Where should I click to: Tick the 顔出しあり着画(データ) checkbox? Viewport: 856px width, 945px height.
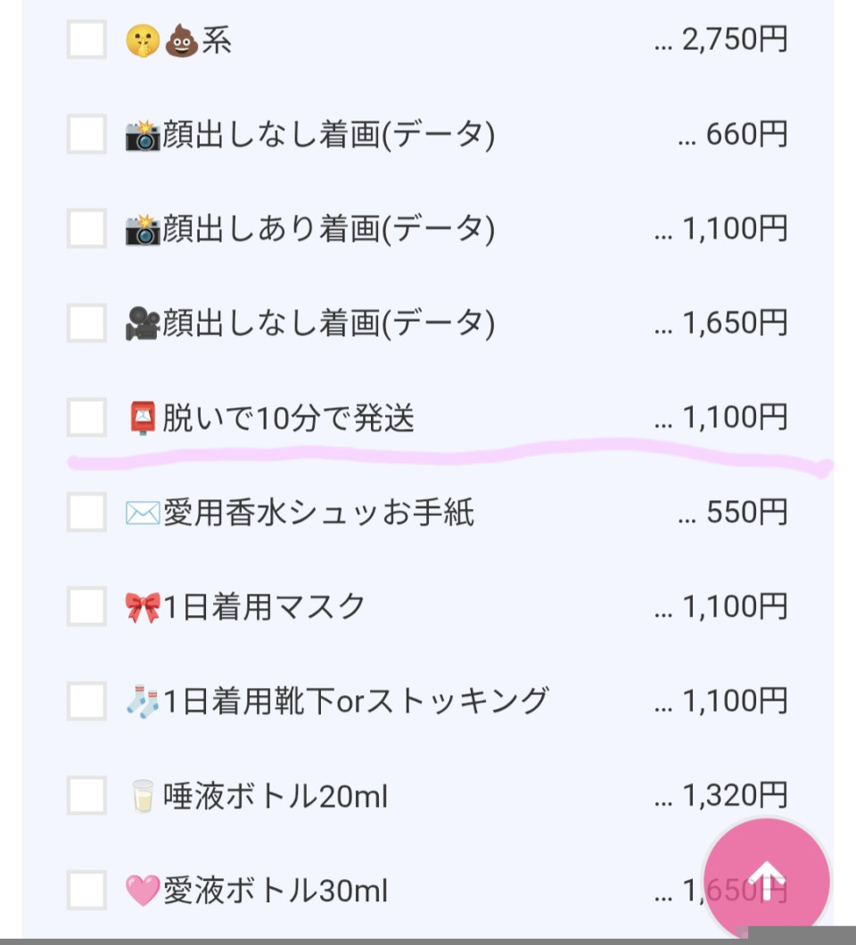point(86,229)
